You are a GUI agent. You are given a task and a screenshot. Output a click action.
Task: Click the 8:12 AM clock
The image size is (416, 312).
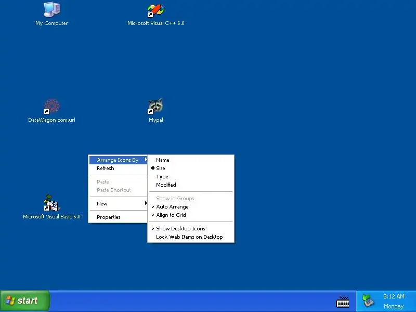pyautogui.click(x=394, y=296)
